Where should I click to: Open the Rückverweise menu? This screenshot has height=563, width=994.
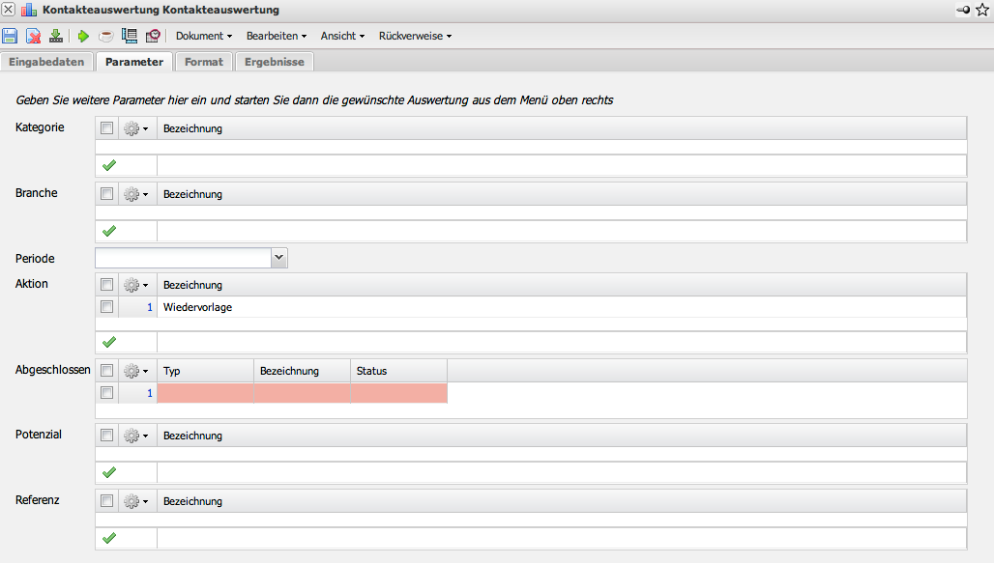415,36
